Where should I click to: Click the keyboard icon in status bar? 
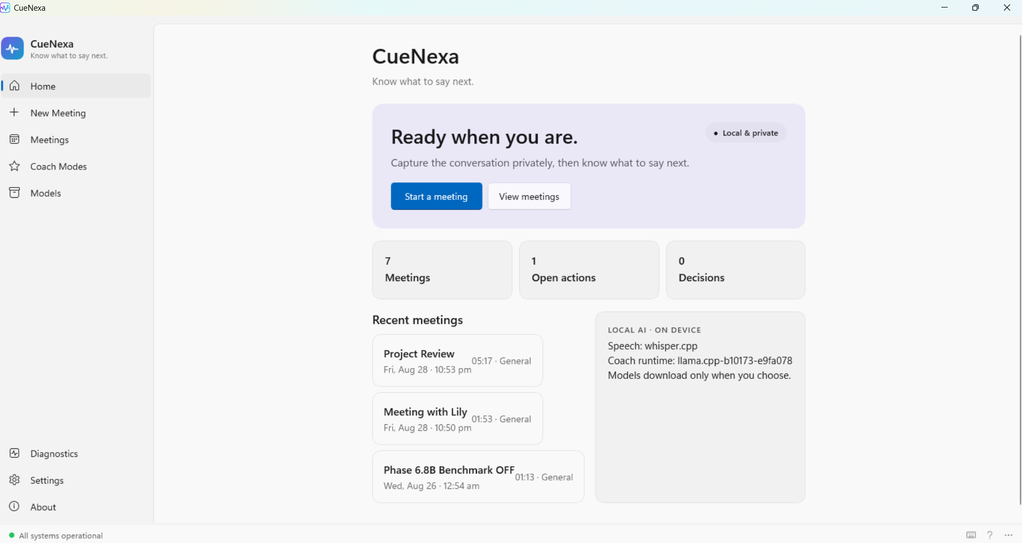point(971,535)
